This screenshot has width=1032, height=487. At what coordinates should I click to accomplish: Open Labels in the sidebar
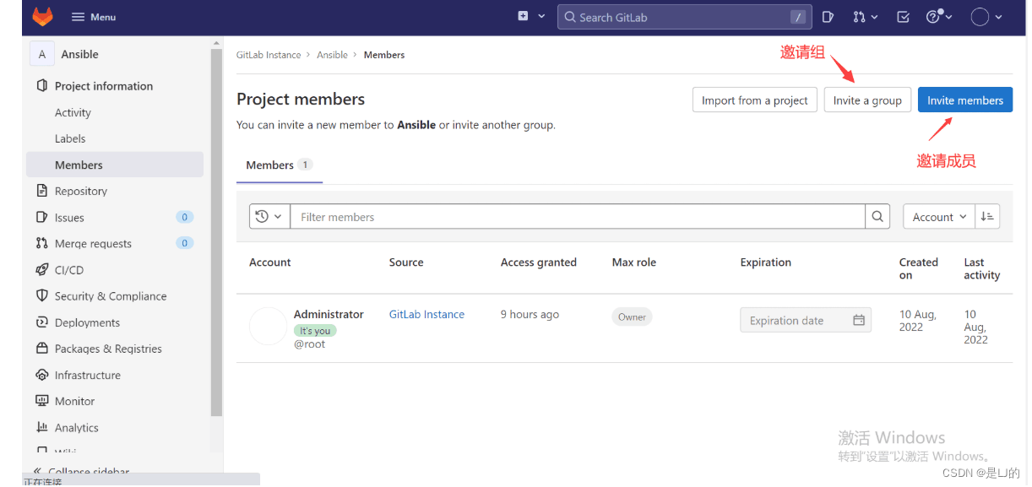click(70, 138)
